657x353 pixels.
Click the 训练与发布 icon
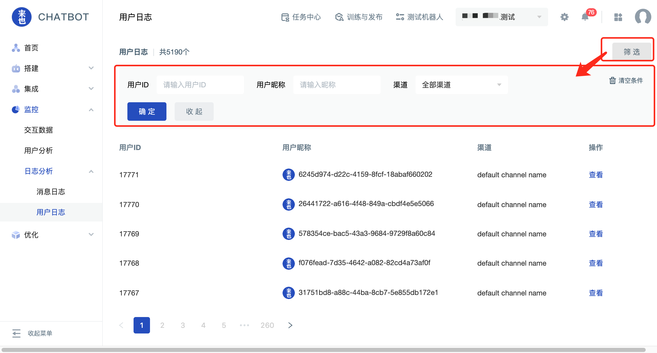(x=339, y=17)
